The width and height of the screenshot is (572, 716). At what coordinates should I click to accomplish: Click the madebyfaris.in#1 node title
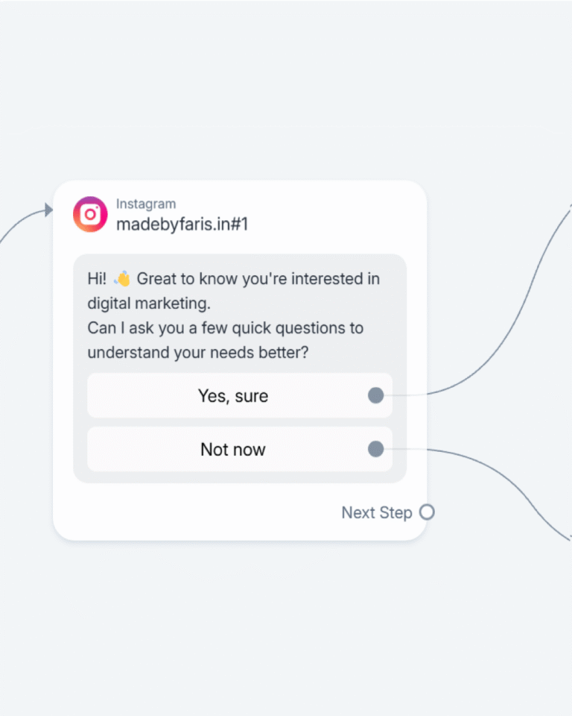pos(182,224)
